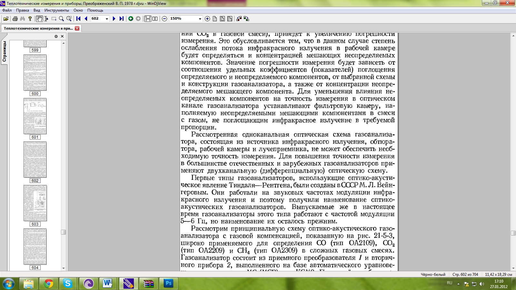Viewport: 516px width, 290px height.
Task: Open the Вид menu
Action: click(x=37, y=10)
